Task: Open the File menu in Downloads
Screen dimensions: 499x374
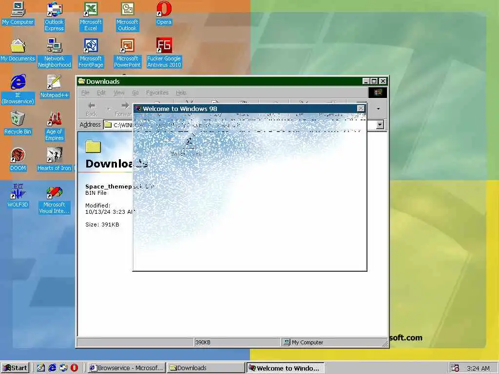Action: (85, 93)
